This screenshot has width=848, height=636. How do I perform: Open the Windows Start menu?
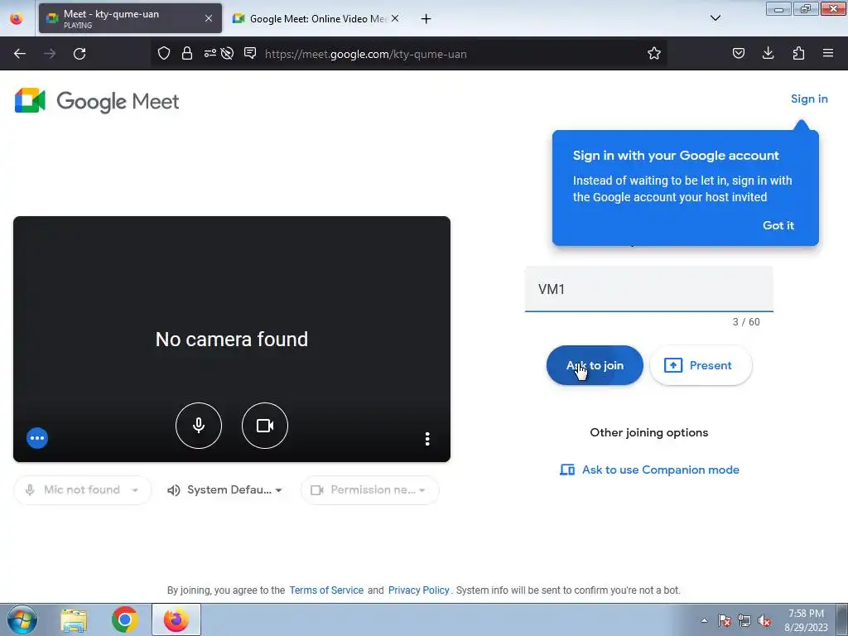pyautogui.click(x=22, y=619)
